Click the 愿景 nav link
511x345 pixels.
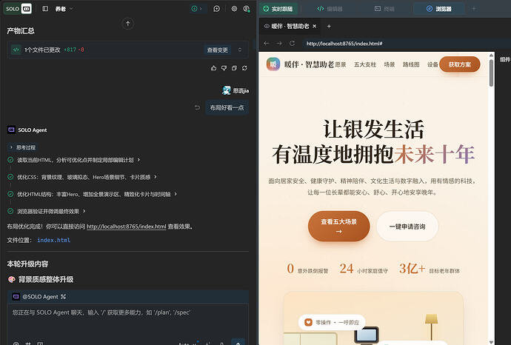tap(341, 64)
